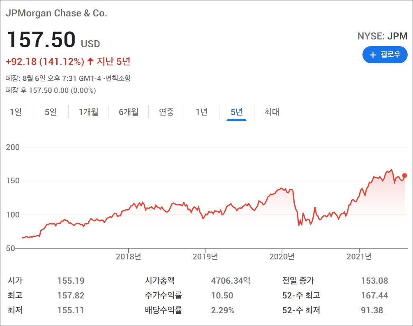Click the 157.50 current price
The image size is (413, 326).
coord(42,39)
